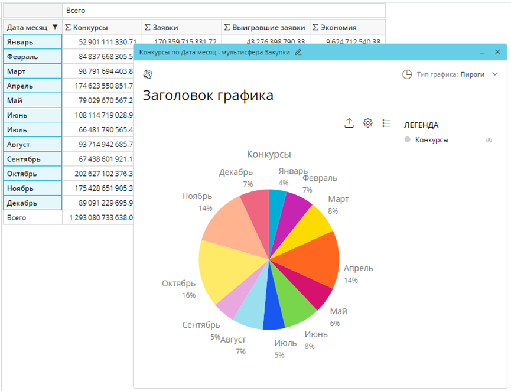511x391 pixels.
Task: Select the Октябрь row header
Action: pyautogui.click(x=32, y=174)
